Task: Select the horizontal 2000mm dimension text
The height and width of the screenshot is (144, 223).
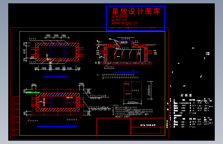Action: point(133,102)
